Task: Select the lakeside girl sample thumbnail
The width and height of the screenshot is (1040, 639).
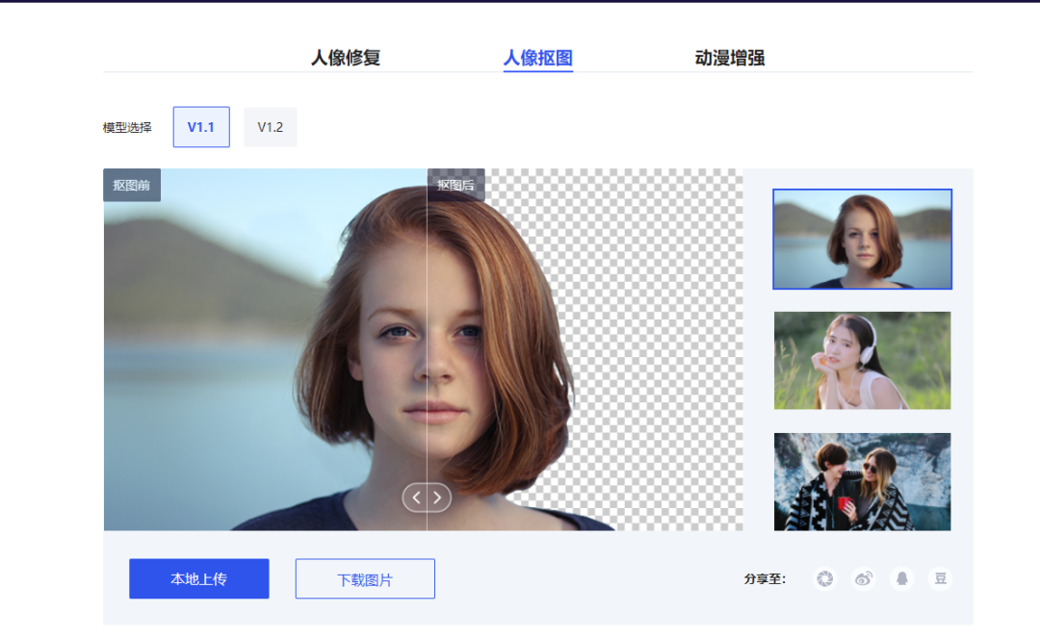Action: click(862, 239)
